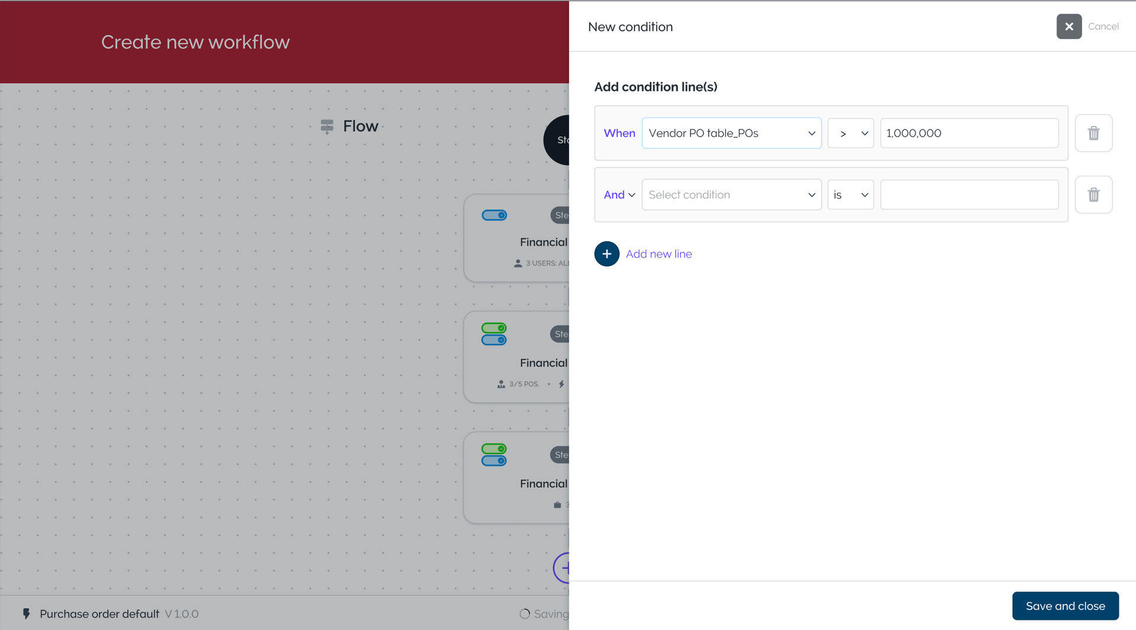This screenshot has height=630, width=1136.
Task: Toggle the green switch on third Financial step
Action: 494,449
